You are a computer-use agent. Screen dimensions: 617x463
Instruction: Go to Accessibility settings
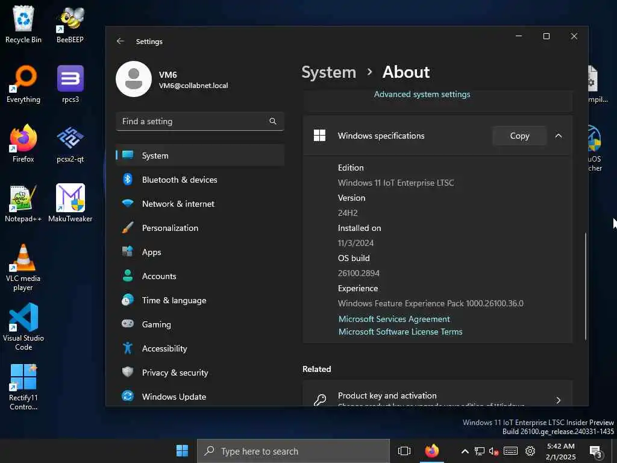200,348
